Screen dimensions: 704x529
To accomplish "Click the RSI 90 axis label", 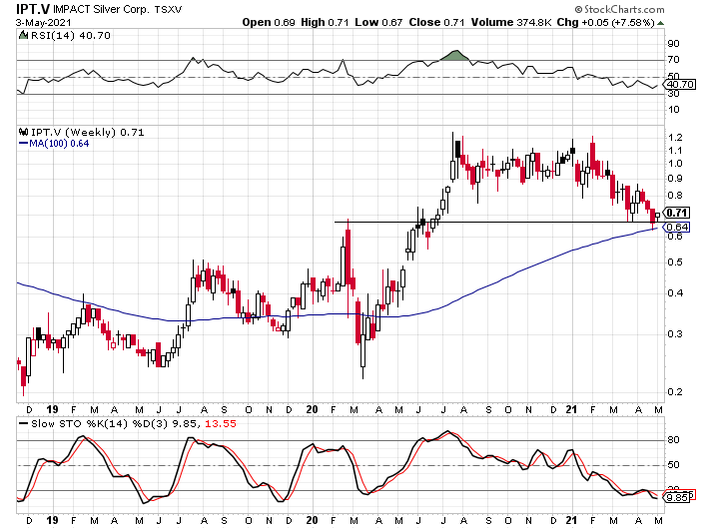I will [673, 44].
